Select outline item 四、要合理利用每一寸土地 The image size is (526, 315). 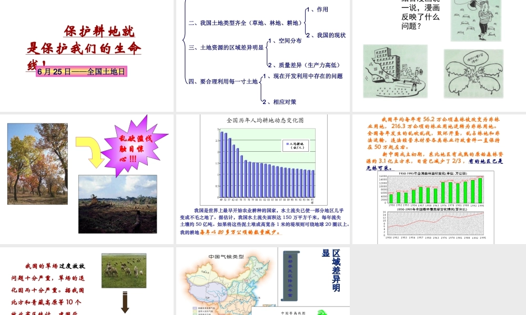pyautogui.click(x=223, y=81)
